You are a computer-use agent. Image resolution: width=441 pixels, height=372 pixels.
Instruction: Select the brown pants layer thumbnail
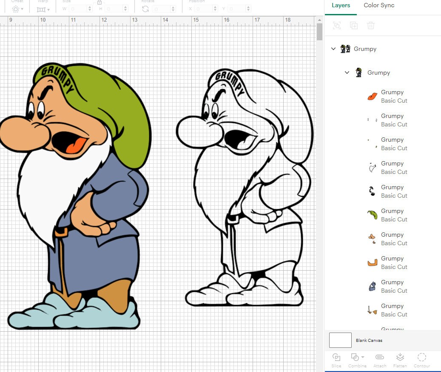pos(373,310)
